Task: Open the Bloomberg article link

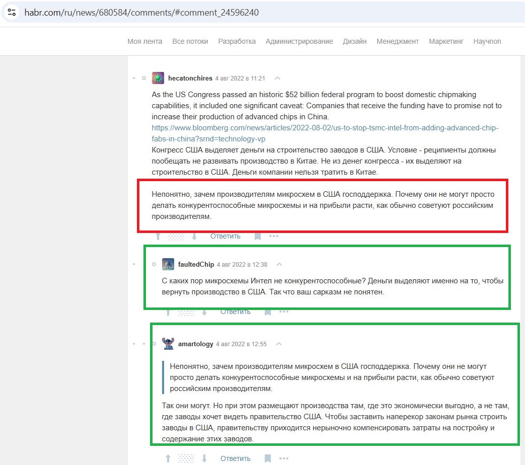Action: tap(325, 133)
